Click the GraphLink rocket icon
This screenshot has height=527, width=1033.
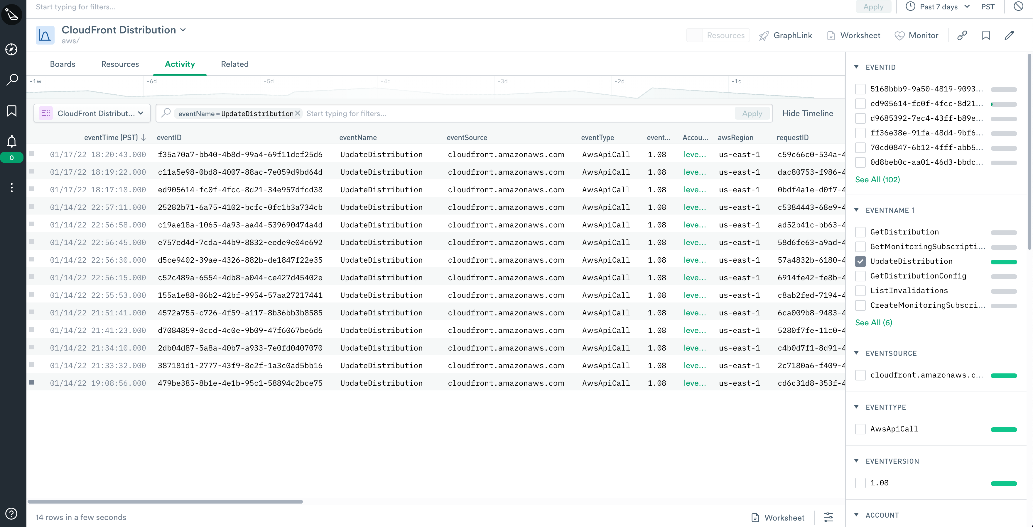pyautogui.click(x=764, y=36)
